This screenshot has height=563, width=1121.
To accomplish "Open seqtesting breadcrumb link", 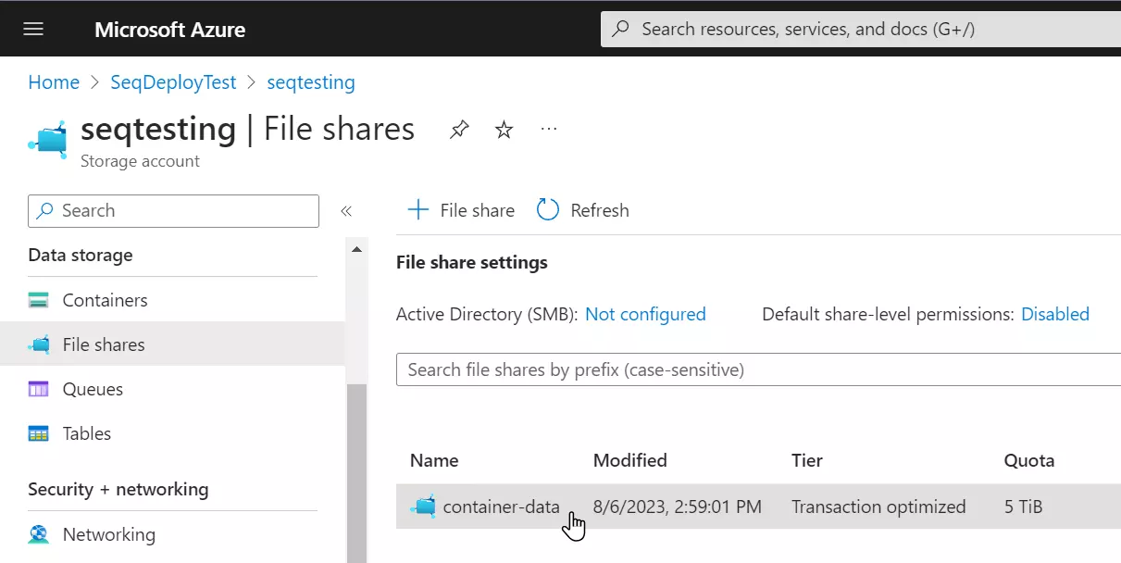I will click(x=311, y=82).
